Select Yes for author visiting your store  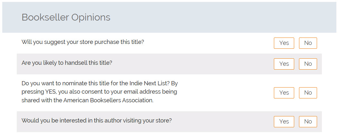(284, 122)
